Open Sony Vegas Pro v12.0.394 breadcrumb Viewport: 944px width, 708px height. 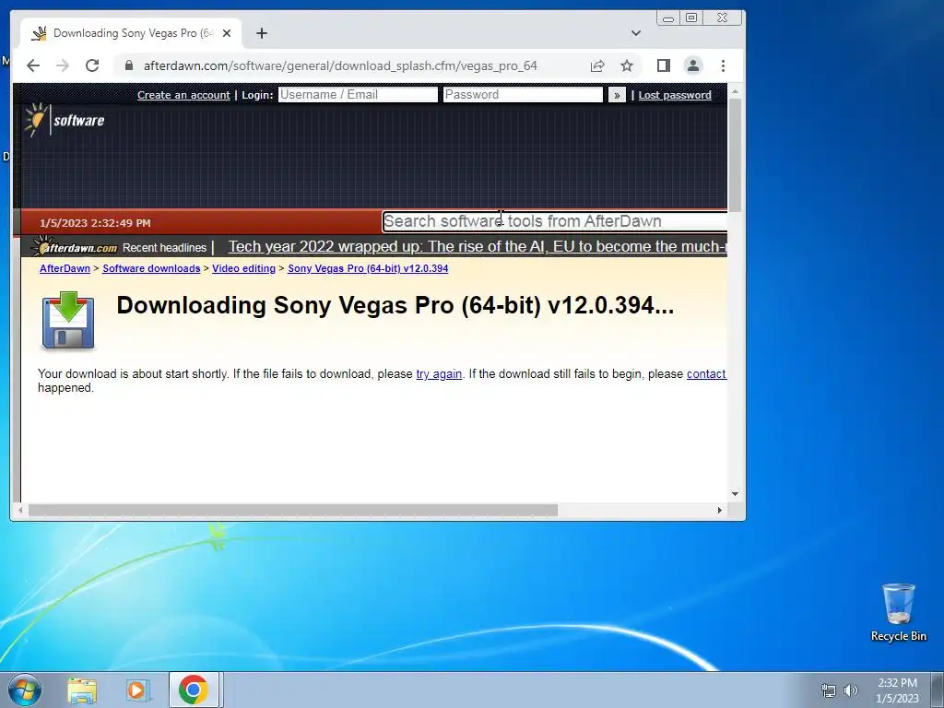point(368,268)
